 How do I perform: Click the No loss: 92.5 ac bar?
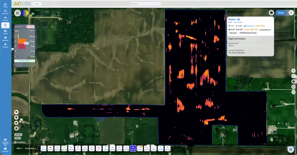(25, 61)
